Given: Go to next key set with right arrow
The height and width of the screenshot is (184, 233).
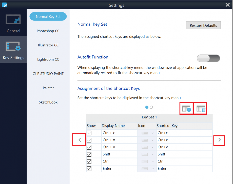Looking at the screenshot, I should pyautogui.click(x=220, y=140).
